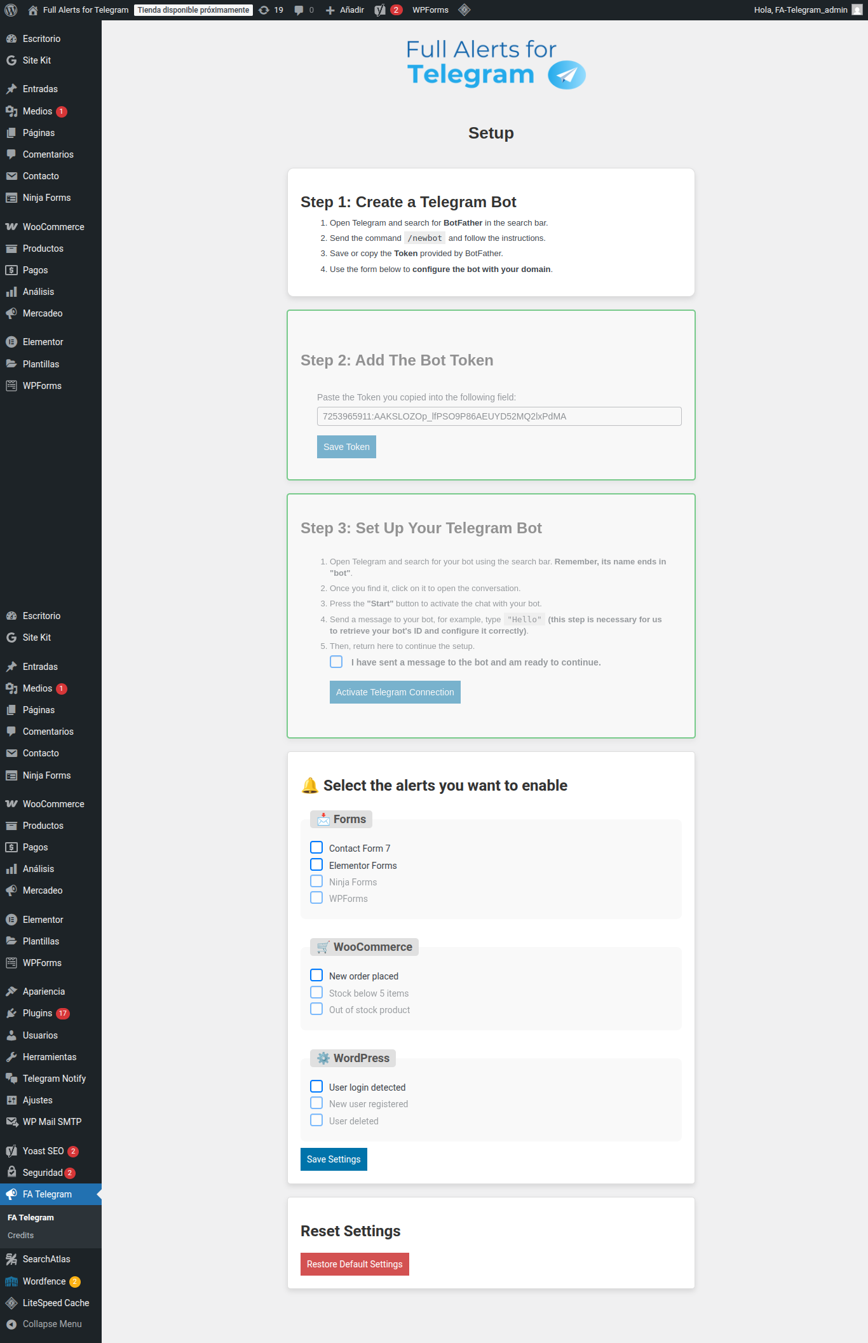Click the Usuarios person icon
Image resolution: width=868 pixels, height=1343 pixels.
tap(11, 1035)
